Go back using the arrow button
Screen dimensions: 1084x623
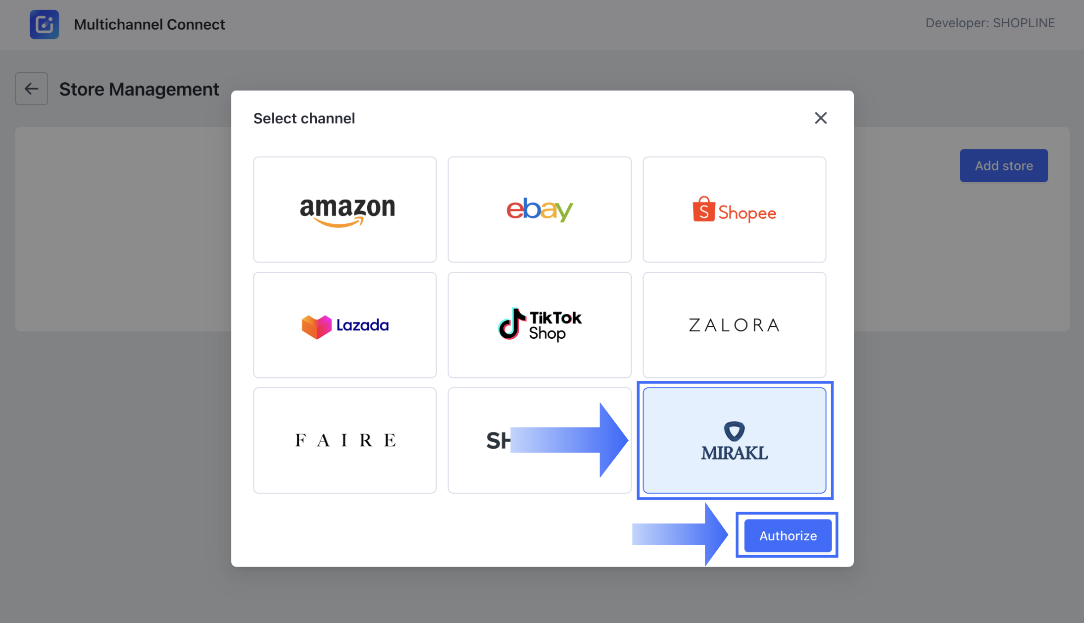32,89
